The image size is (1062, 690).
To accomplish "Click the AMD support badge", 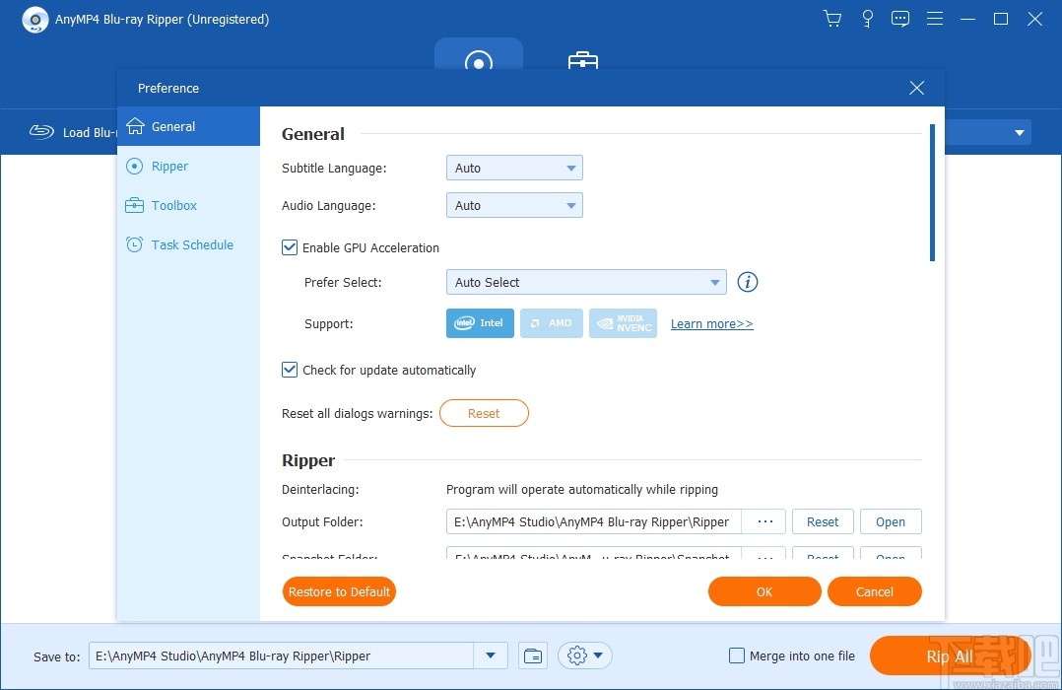I will (552, 323).
